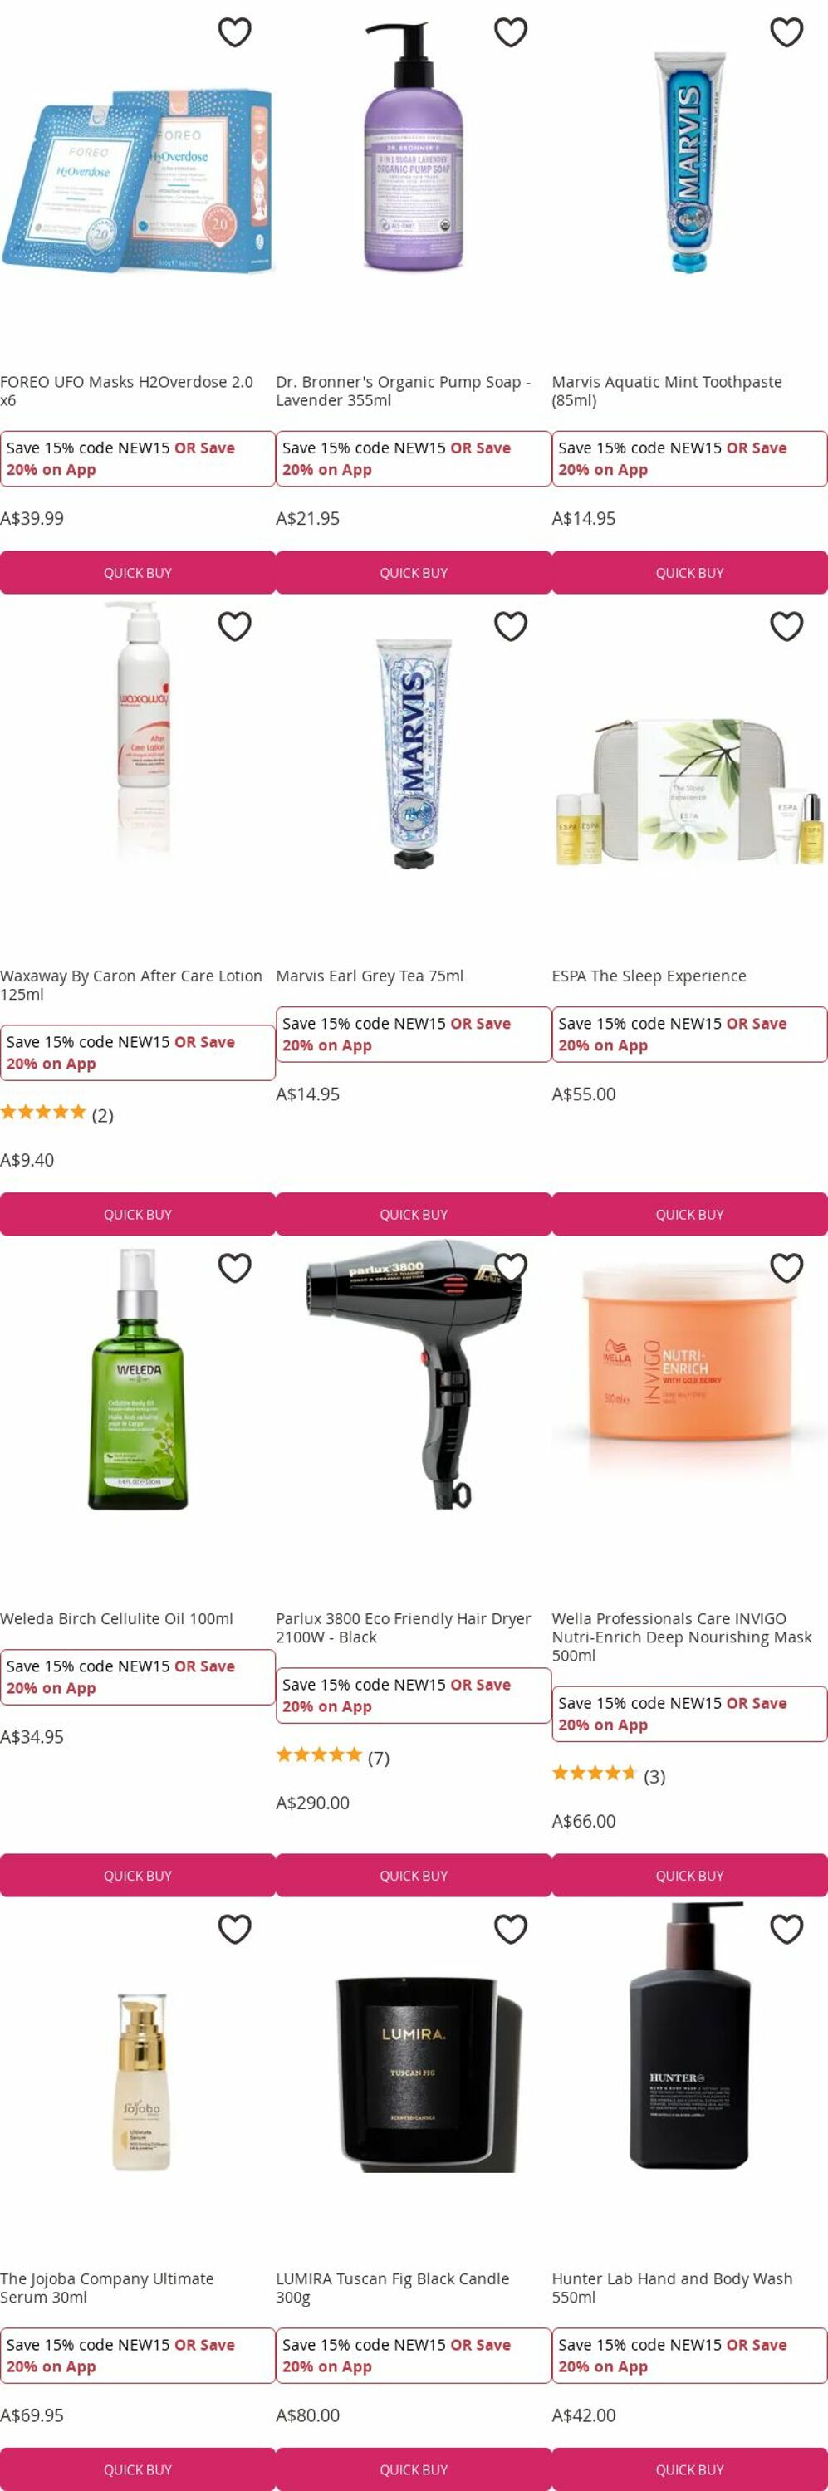Screen dimensions: 828x2491
Task: Toggle favorite heart for LUMIRA Tuscan Fig Candle
Action: point(511,1928)
